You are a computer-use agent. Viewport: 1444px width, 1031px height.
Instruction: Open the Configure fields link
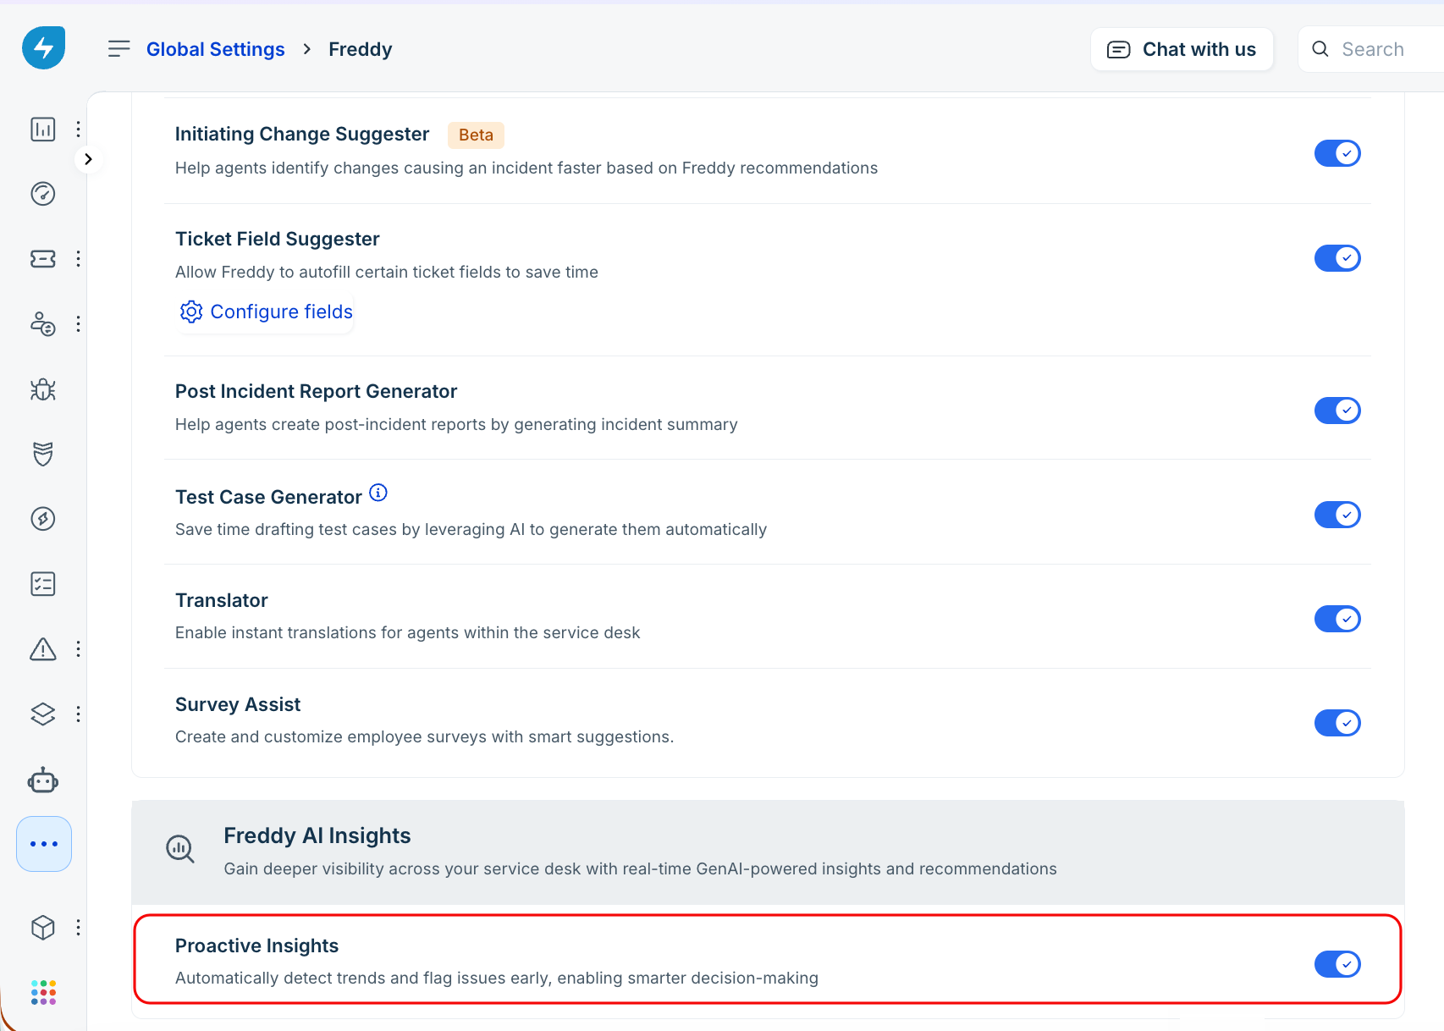pyautogui.click(x=266, y=312)
